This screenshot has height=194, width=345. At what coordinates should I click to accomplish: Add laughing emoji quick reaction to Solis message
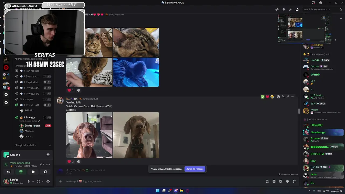click(272, 97)
